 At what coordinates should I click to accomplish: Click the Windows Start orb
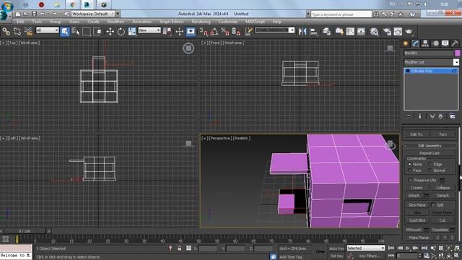pos(6,6)
